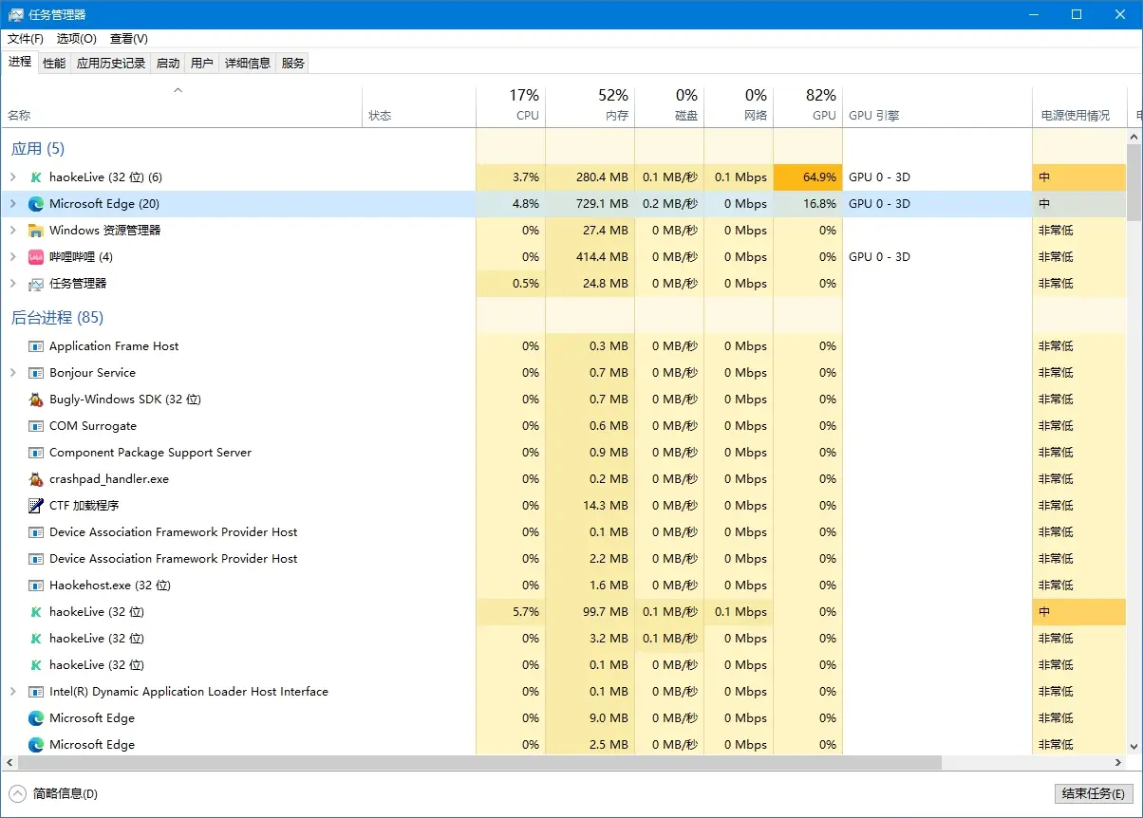Expand the 任务管理器 app row
This screenshot has height=818, width=1143.
pos(12,284)
